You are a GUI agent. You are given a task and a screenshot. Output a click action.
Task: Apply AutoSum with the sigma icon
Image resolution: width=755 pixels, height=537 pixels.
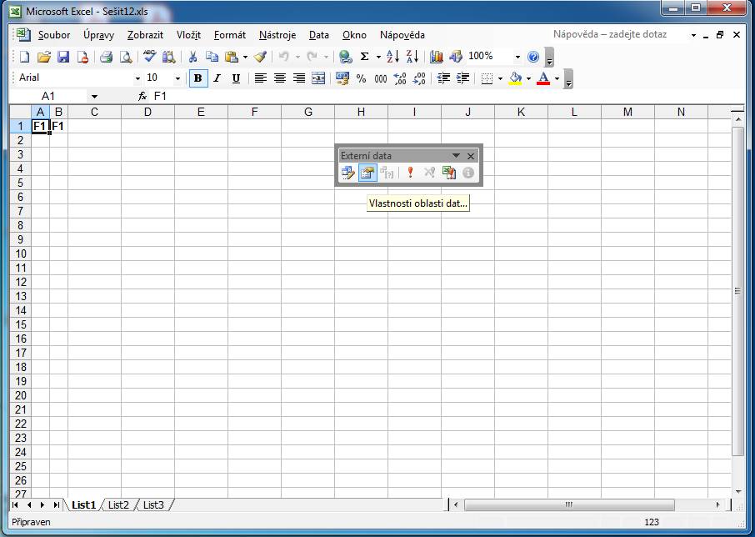(364, 57)
